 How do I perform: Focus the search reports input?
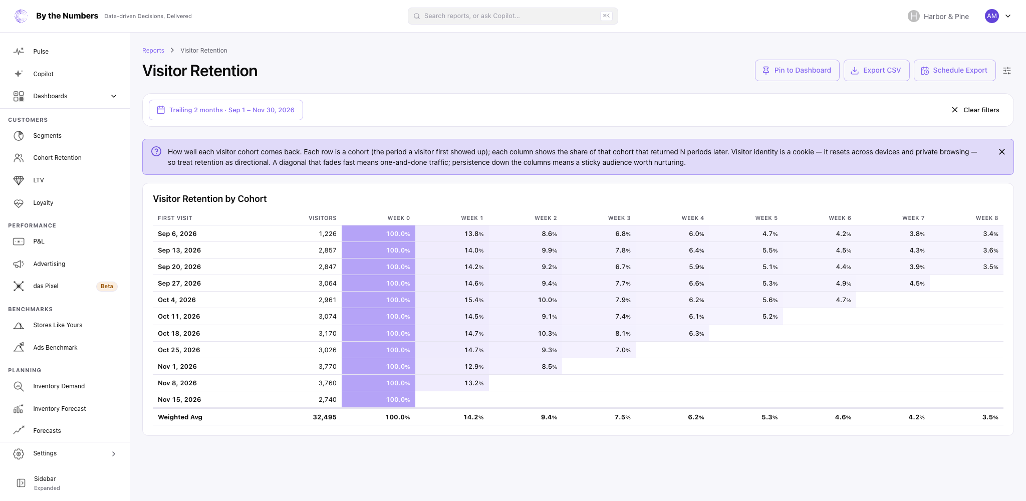[512, 16]
